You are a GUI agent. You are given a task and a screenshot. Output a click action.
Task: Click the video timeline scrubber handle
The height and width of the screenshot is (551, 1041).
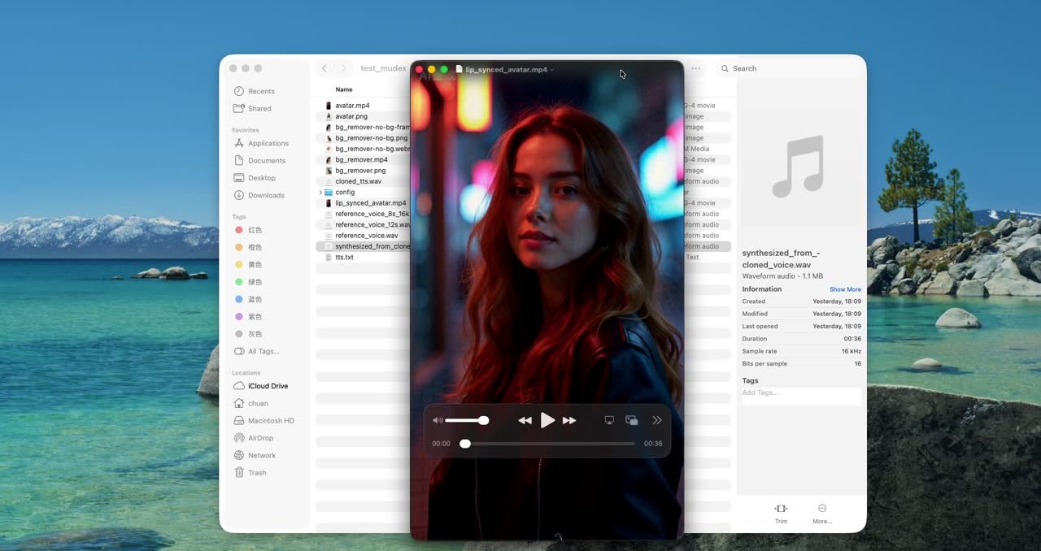[465, 444]
